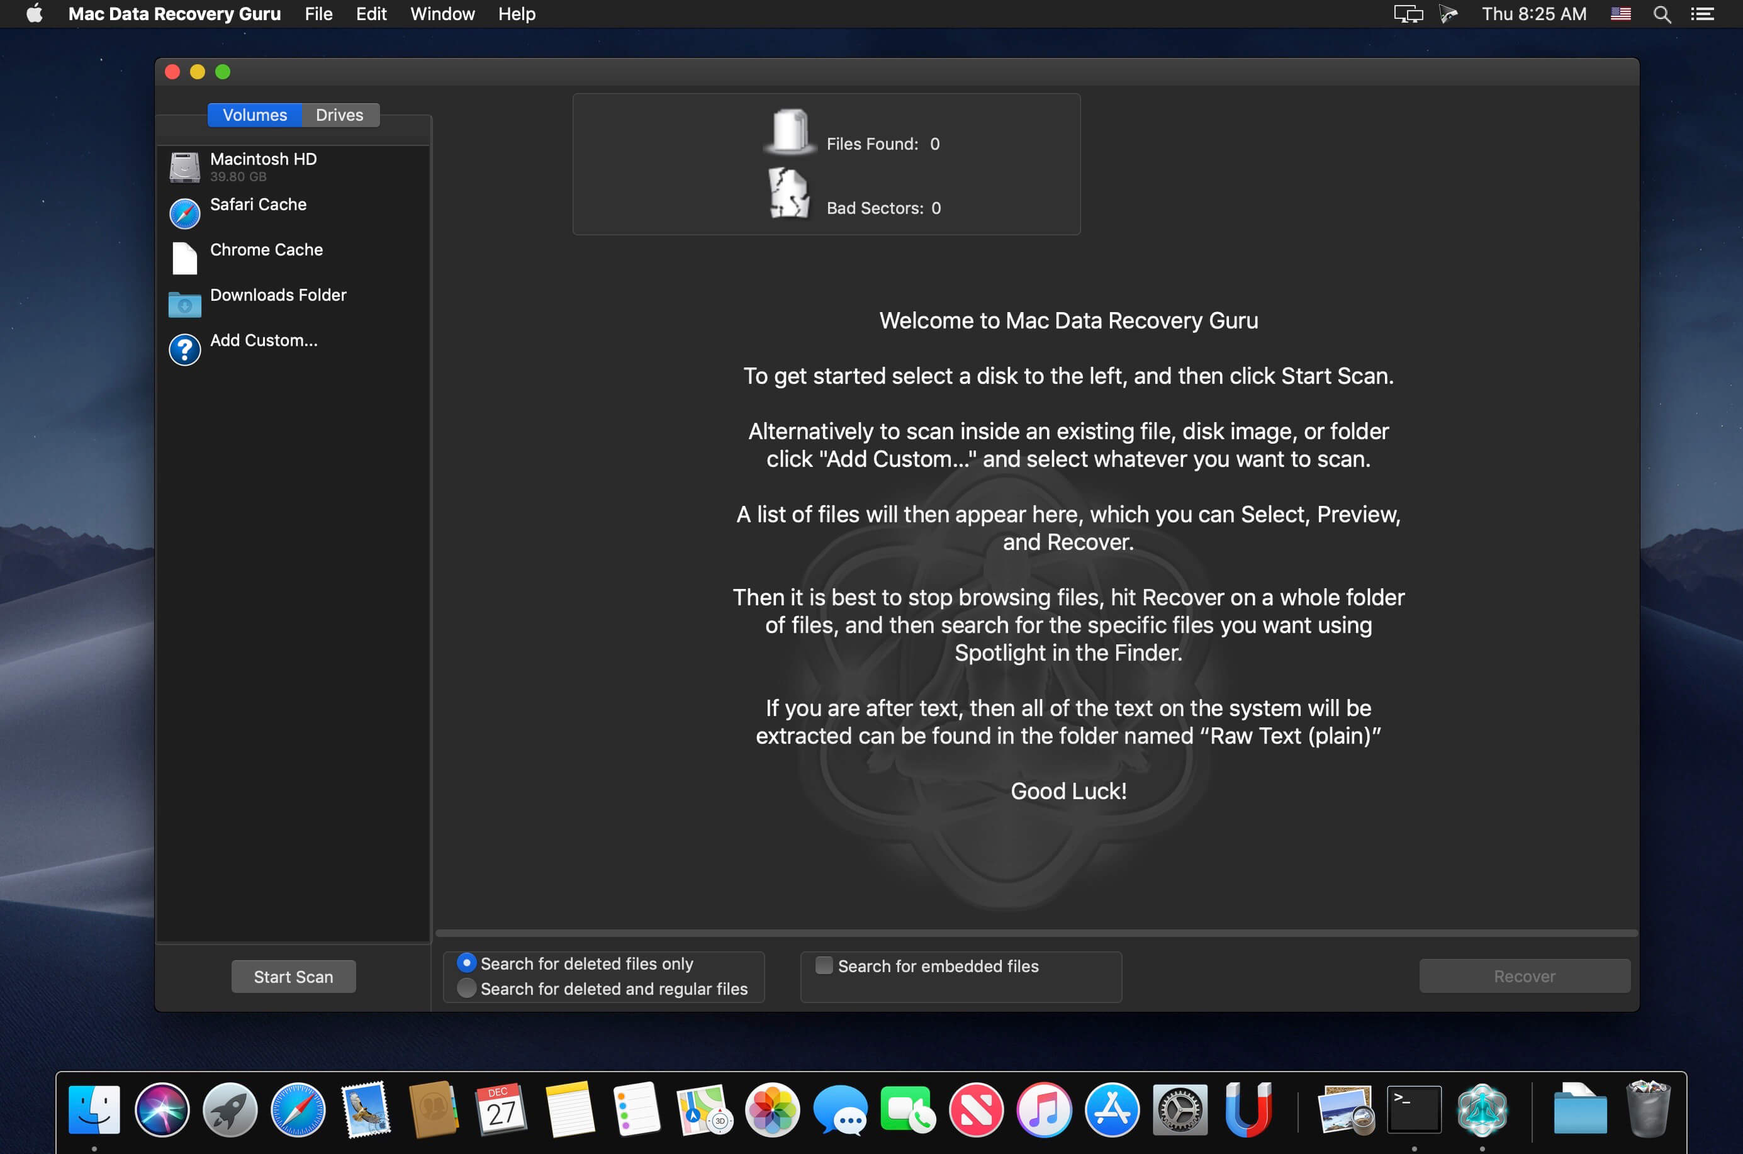
Task: Click the Add Custom question-mark icon
Action: (184, 350)
